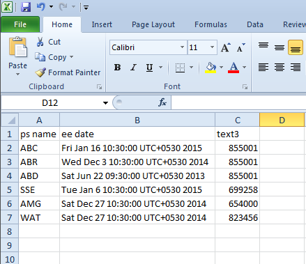306x264 pixels.
Task: Select column B header
Action: click(x=137, y=120)
